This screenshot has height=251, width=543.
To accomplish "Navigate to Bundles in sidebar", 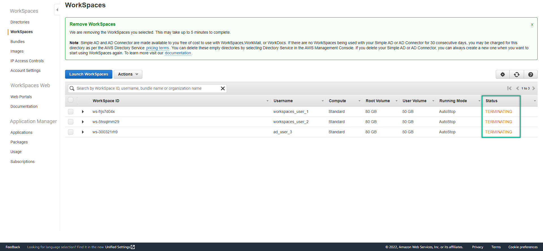I will pos(18,42).
